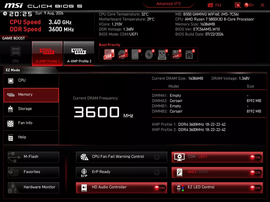270x202 pixels.
Task: Click the EZ LED lamp icon
Action: [180, 188]
